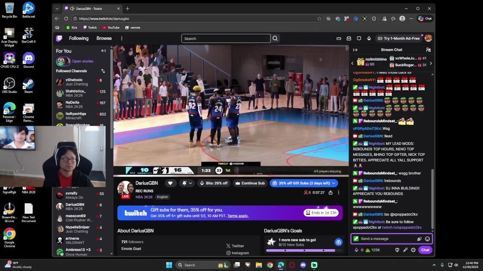
Task: Click the sword mod tools icon
Action: coord(405,250)
